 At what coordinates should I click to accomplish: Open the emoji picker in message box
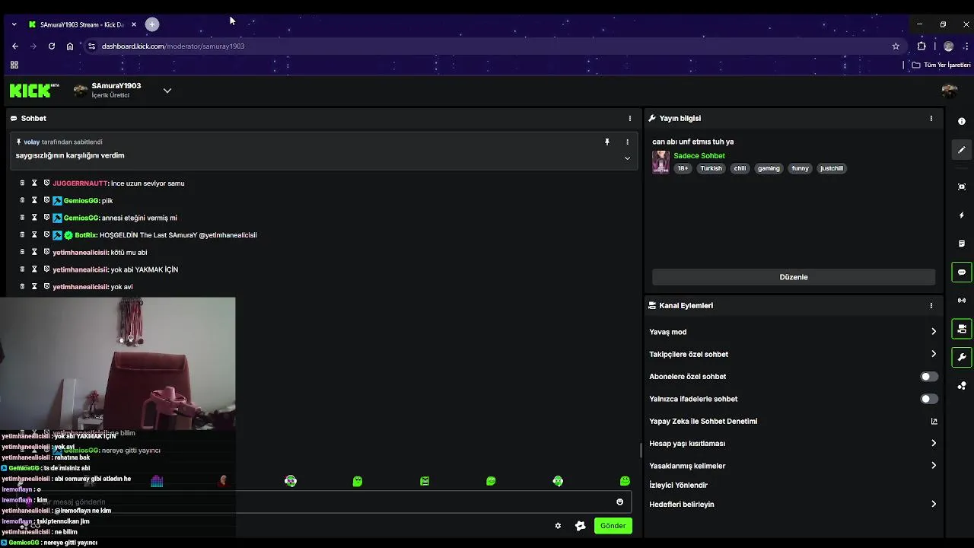tap(619, 502)
